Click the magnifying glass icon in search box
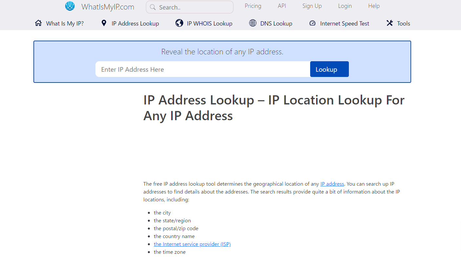 (x=152, y=7)
